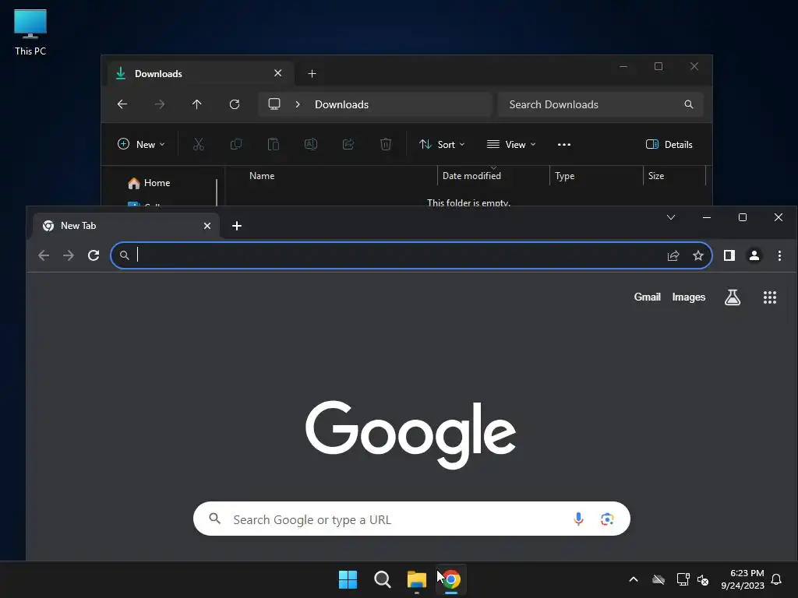
Task: Click the magnifier in Search Downloads box
Action: (x=689, y=104)
